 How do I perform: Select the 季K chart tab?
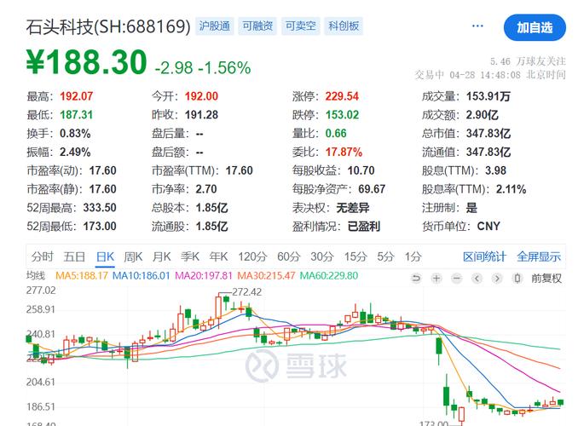(190, 256)
